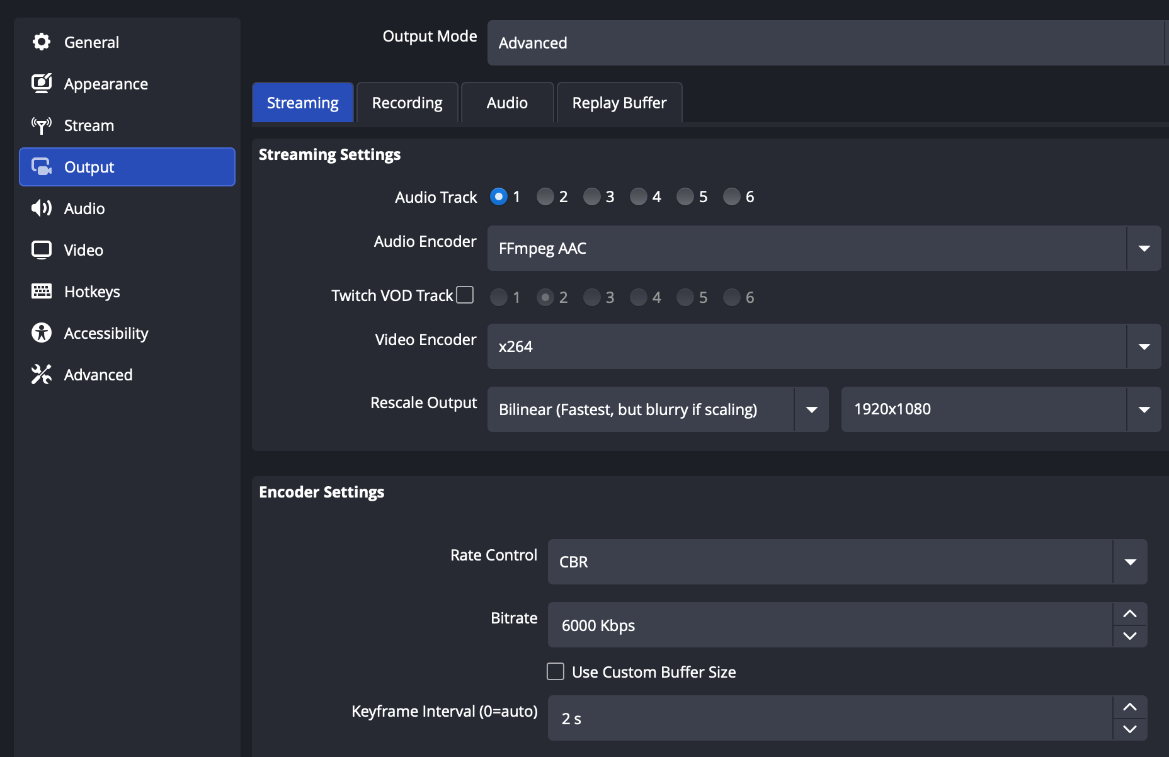This screenshot has width=1169, height=757.
Task: Select Audio Track 2 radio button
Action: coord(545,196)
